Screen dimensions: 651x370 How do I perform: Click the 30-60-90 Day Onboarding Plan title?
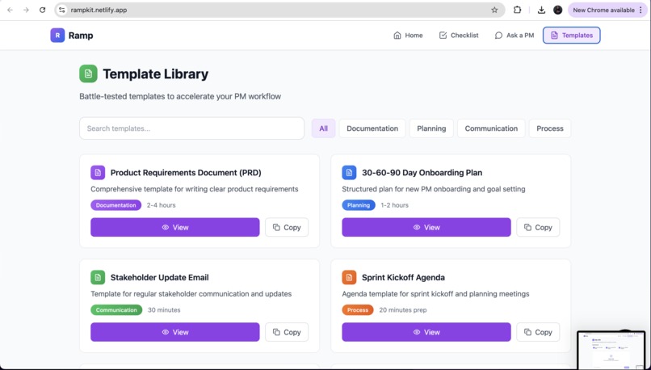[x=422, y=172]
